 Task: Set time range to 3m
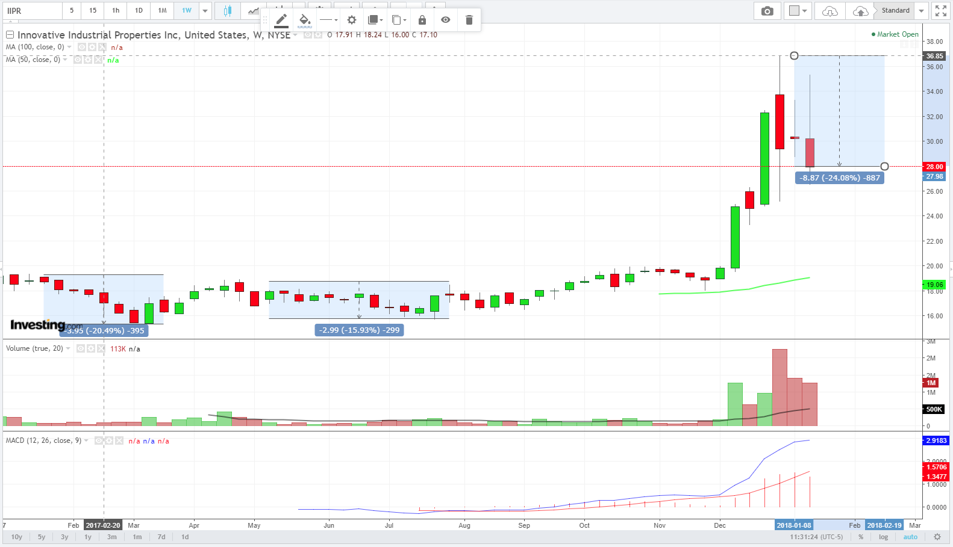point(112,537)
